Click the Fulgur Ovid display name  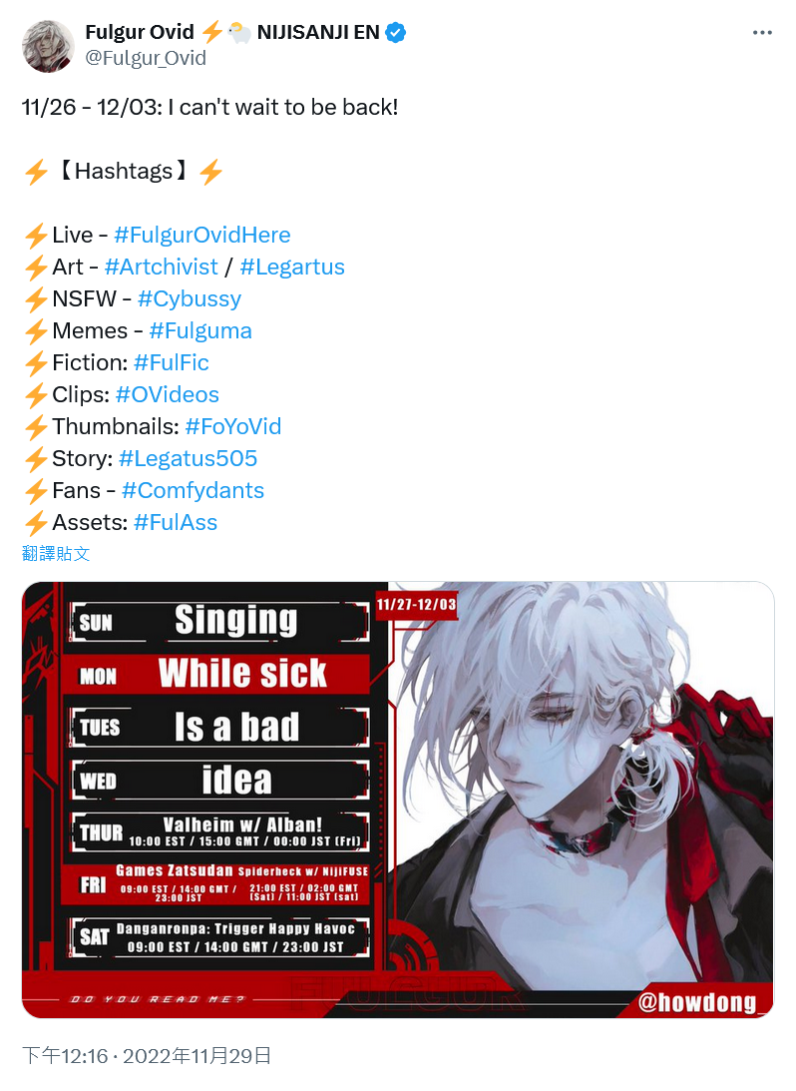coord(140,32)
